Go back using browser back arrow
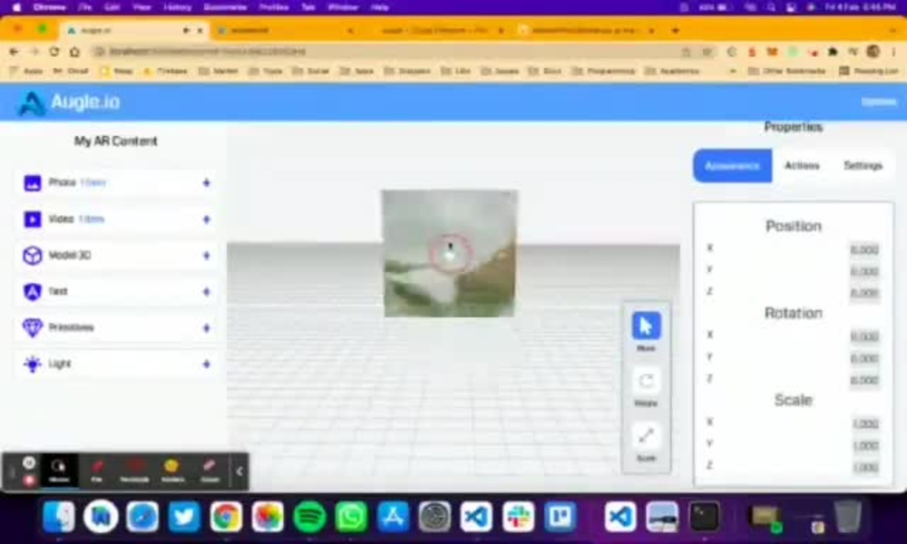The image size is (907, 544). tap(14, 52)
